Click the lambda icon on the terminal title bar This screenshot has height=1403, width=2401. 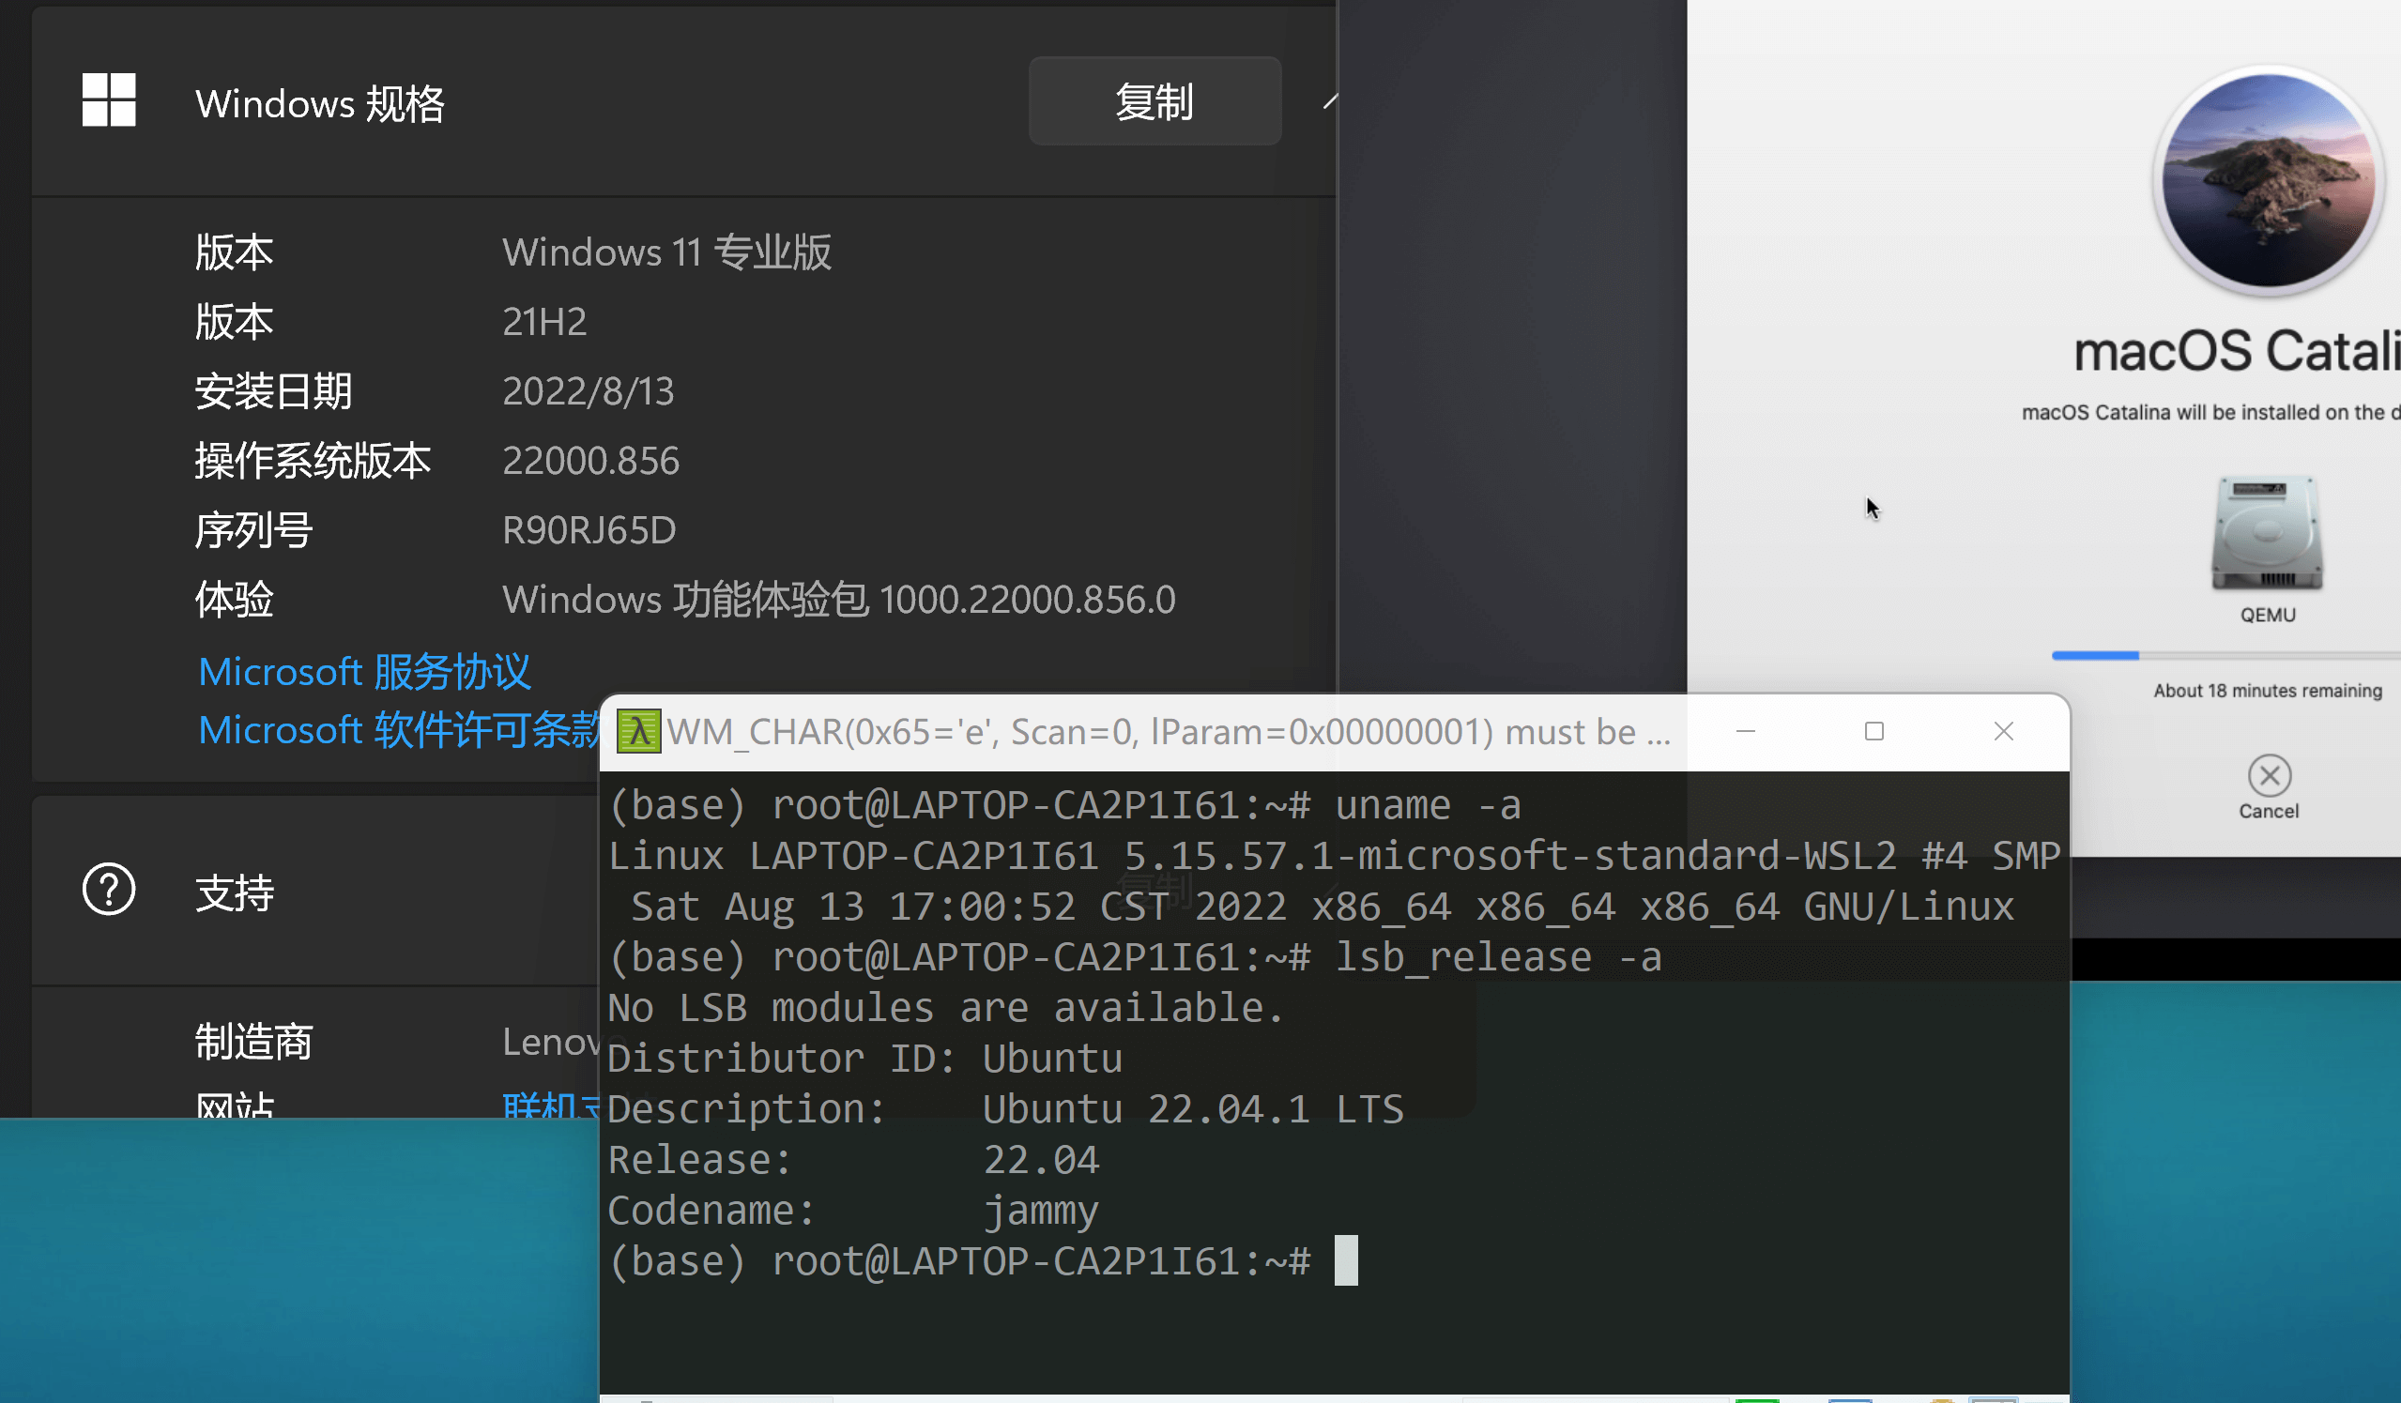tap(637, 730)
